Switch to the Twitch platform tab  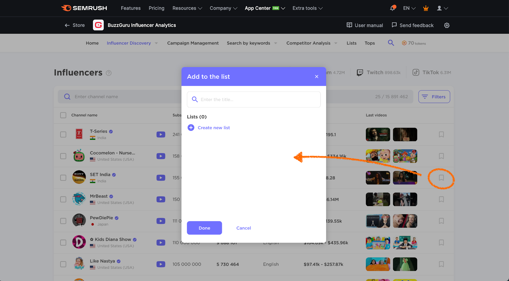(x=379, y=72)
